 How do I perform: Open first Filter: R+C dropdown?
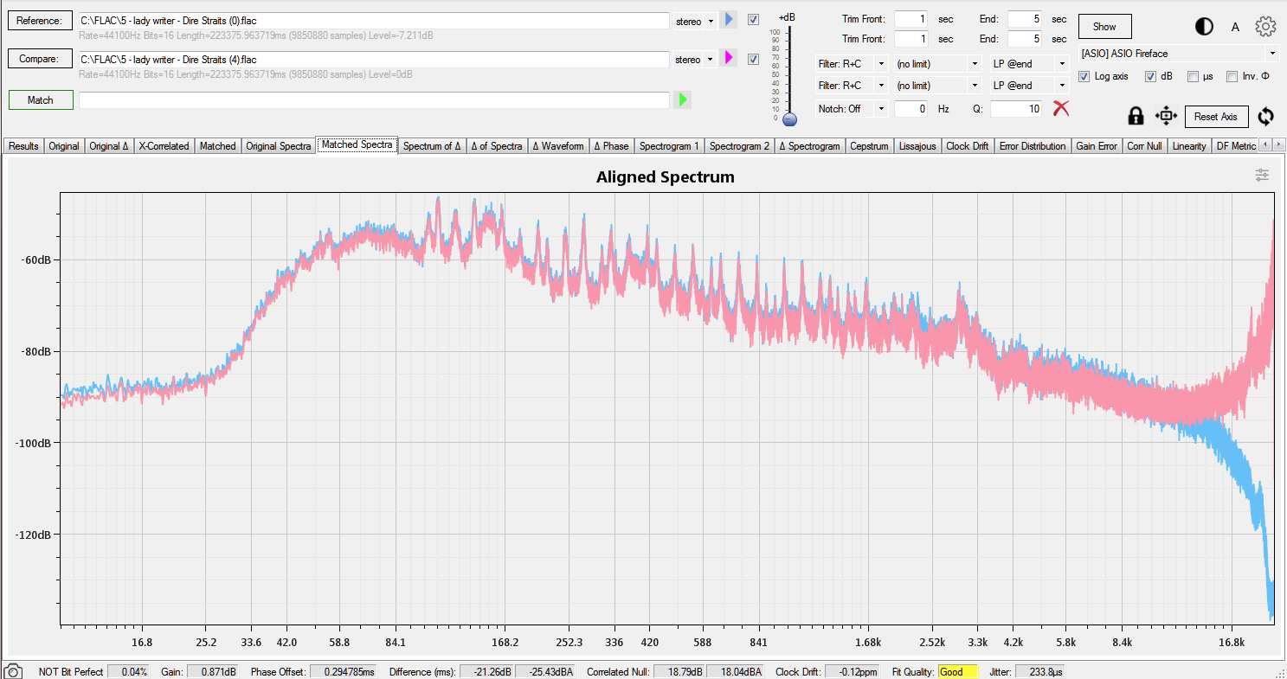852,63
